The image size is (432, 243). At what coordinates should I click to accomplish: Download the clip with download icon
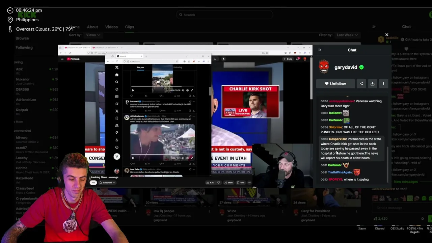coord(372,84)
